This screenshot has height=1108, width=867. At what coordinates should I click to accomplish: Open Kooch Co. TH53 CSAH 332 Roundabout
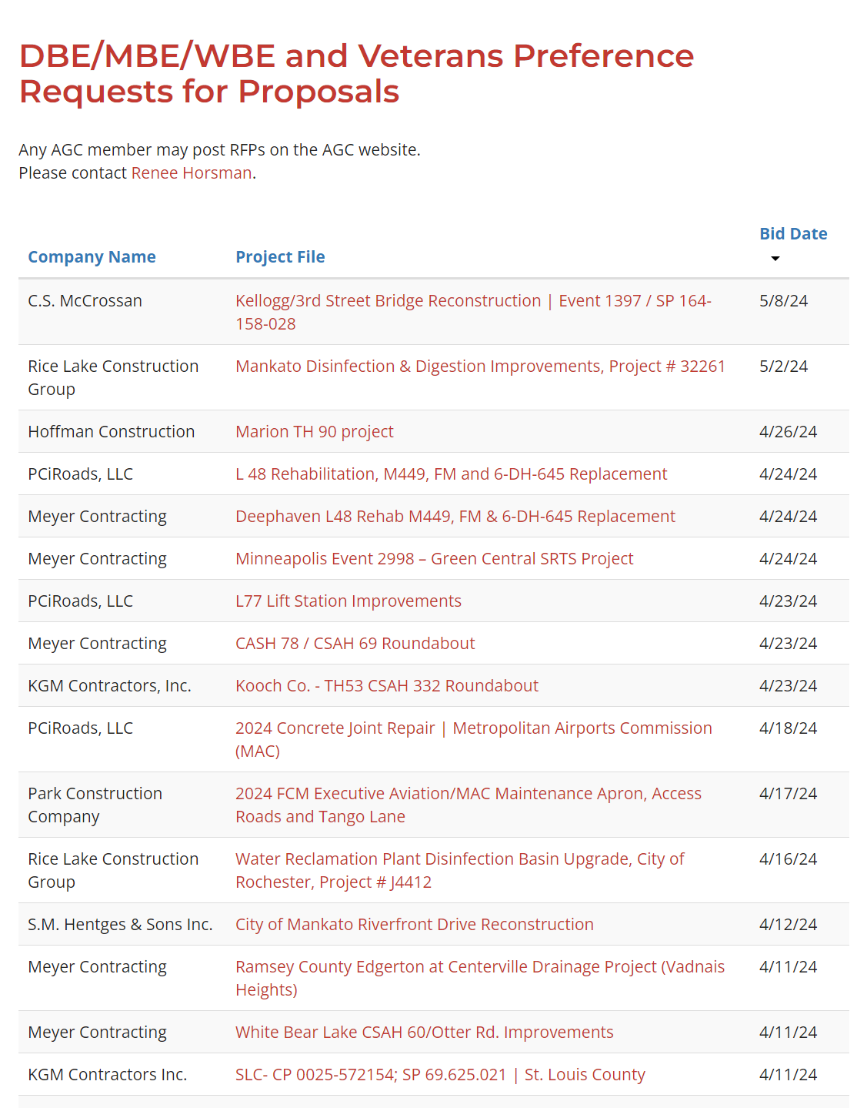[x=386, y=686]
